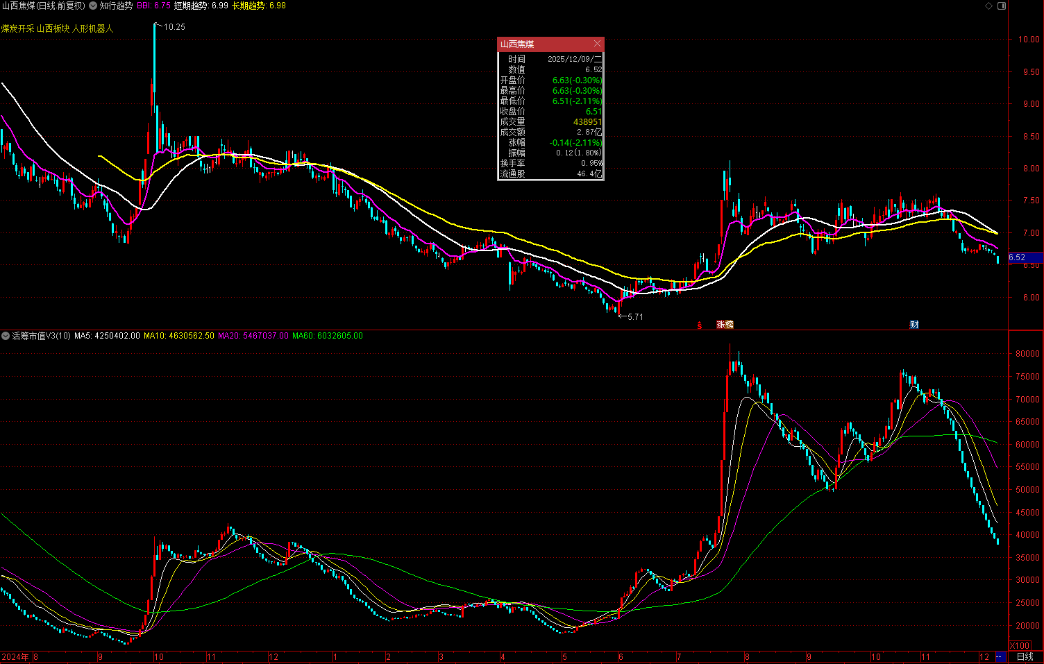This screenshot has height=664, width=1044.
Task: Open the 活筹市值V3 indicator dropdown arrow
Action: coord(6,336)
